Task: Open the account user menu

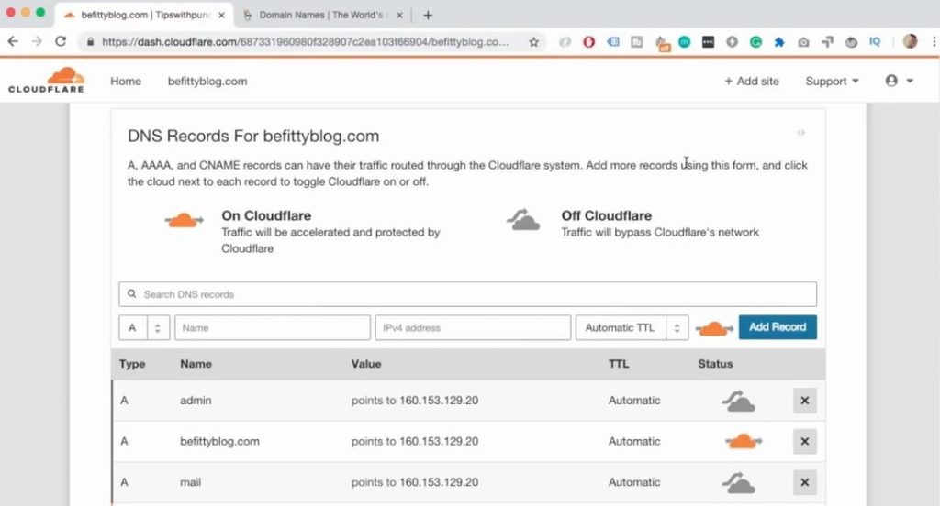Action: pos(899,81)
